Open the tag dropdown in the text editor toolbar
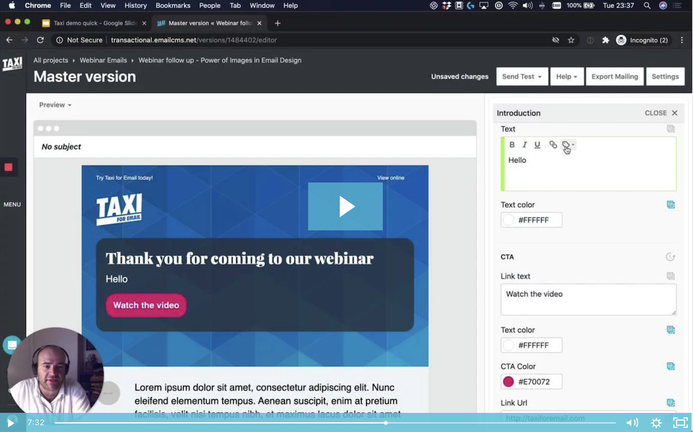 pos(568,145)
